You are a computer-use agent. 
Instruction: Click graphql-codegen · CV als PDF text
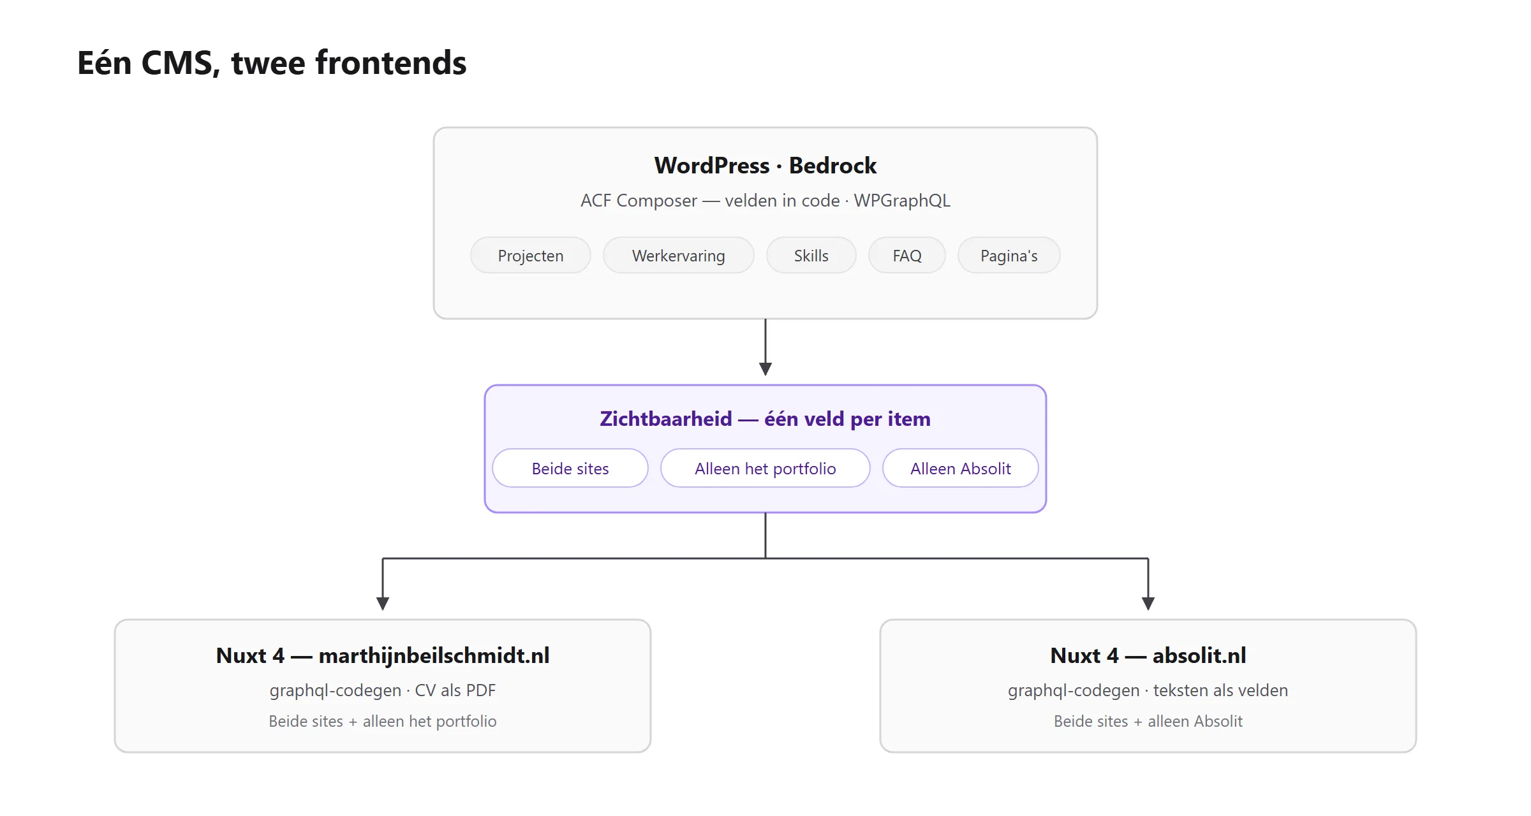[383, 690]
